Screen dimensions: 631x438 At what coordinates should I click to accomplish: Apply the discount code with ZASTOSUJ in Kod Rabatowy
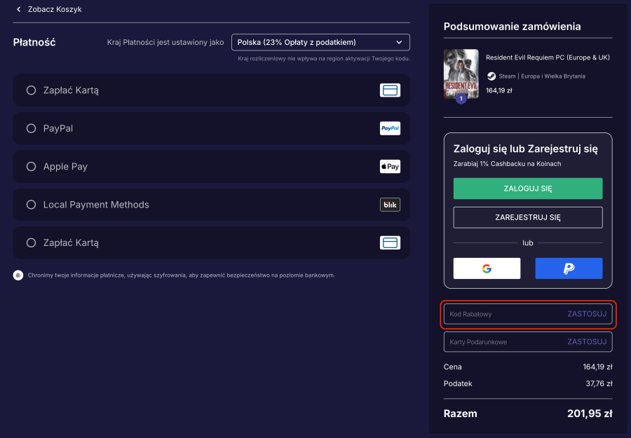[x=587, y=314]
